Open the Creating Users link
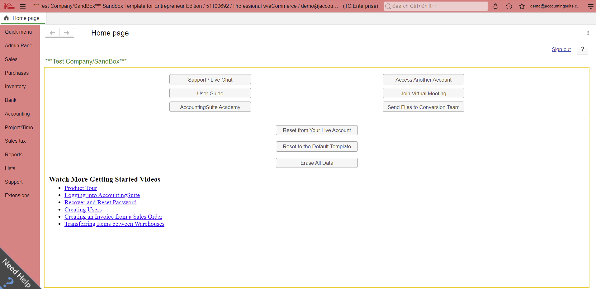 point(83,210)
